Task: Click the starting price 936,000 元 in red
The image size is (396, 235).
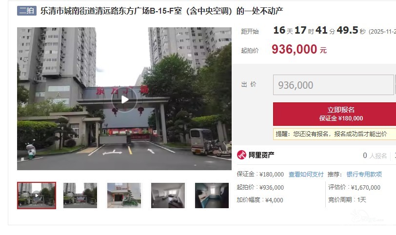Action: [299, 49]
